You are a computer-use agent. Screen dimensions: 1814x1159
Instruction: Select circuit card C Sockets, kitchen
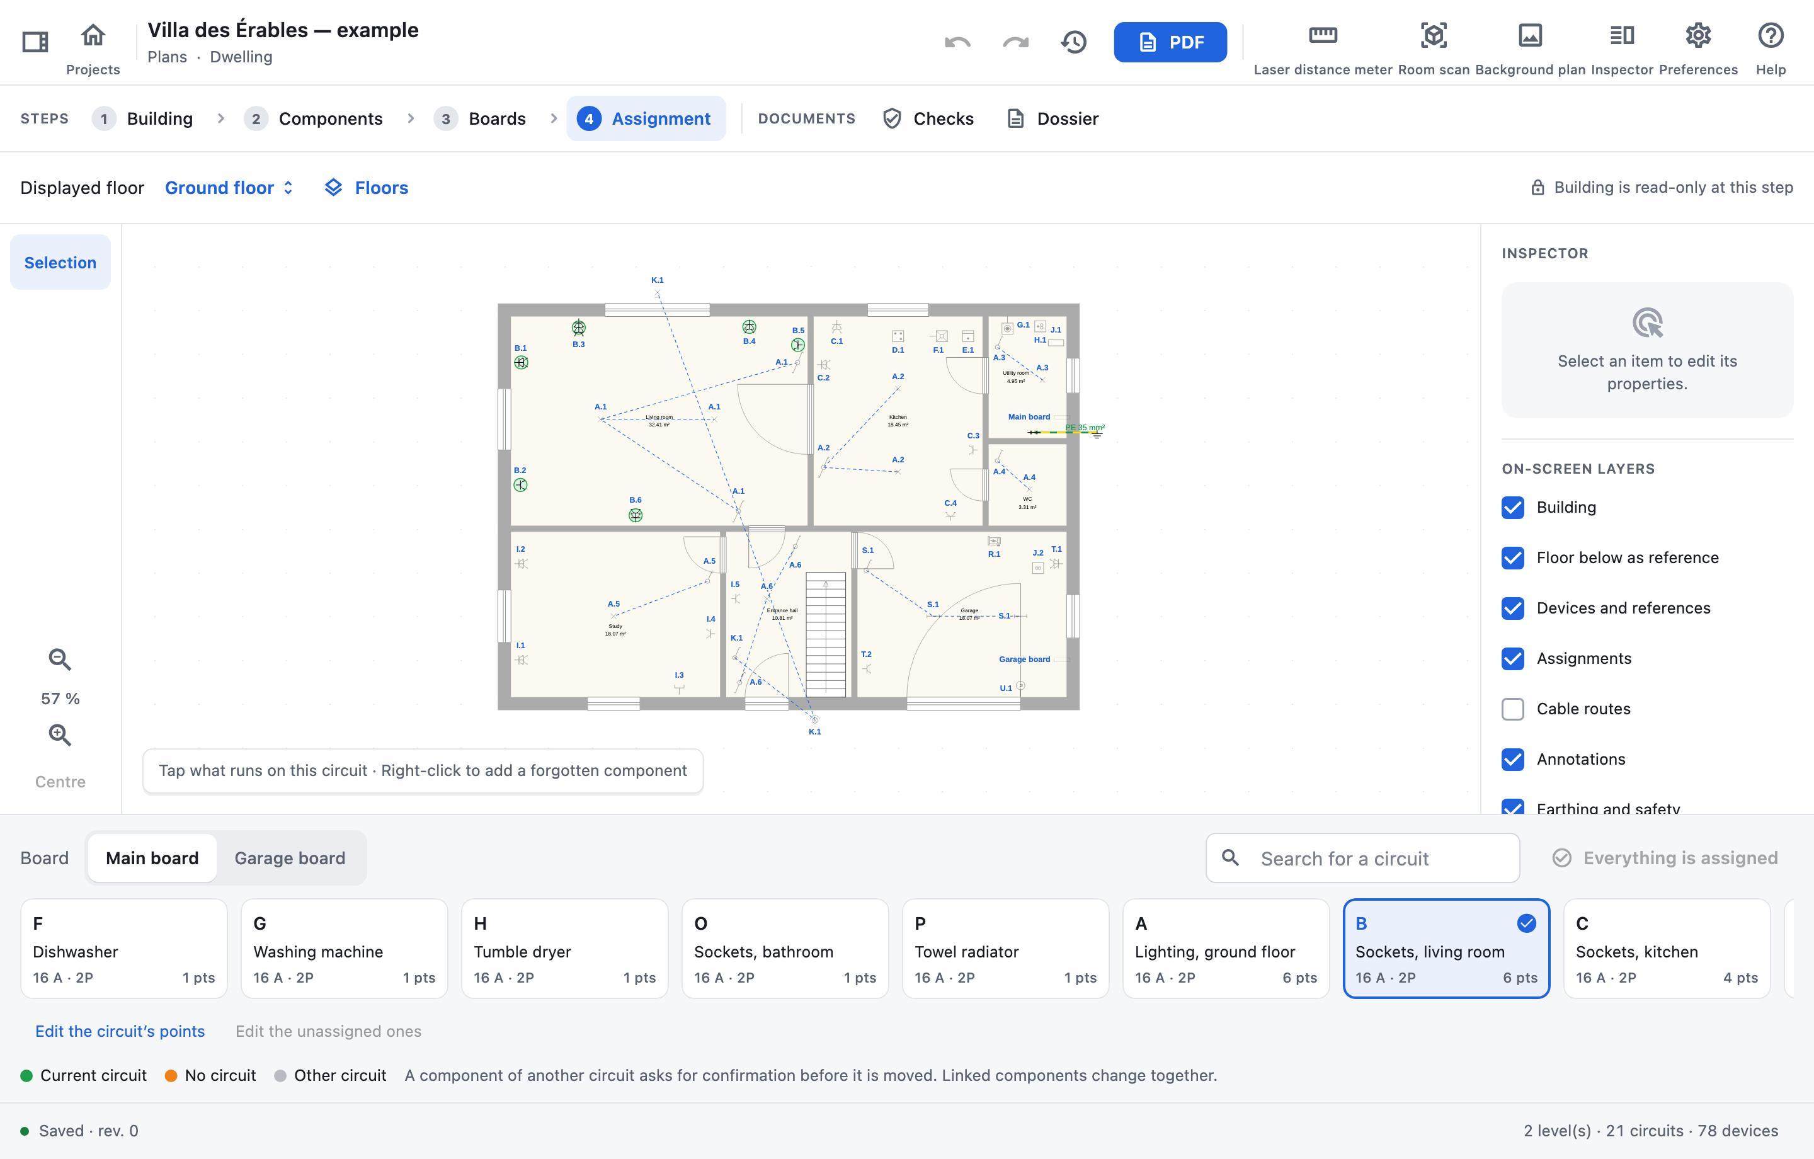1667,948
